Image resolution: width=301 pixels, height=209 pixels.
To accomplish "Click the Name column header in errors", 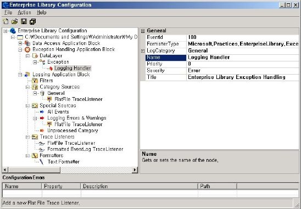I will [22, 187].
